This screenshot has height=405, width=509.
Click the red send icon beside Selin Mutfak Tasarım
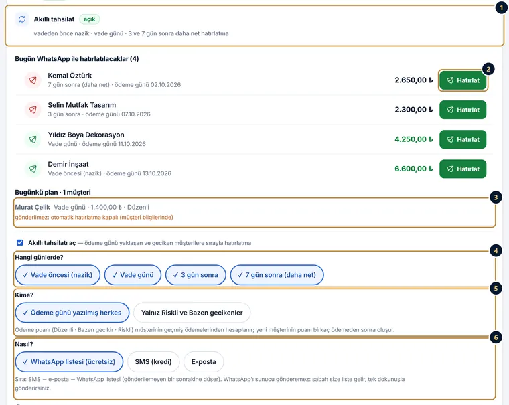pos(33,110)
